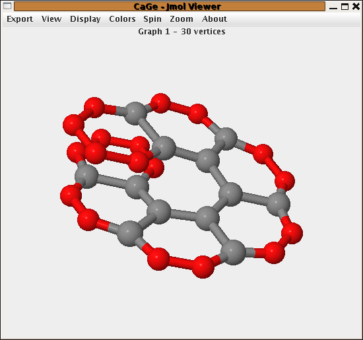
Task: Select the topmost gray atom
Action: [135, 114]
